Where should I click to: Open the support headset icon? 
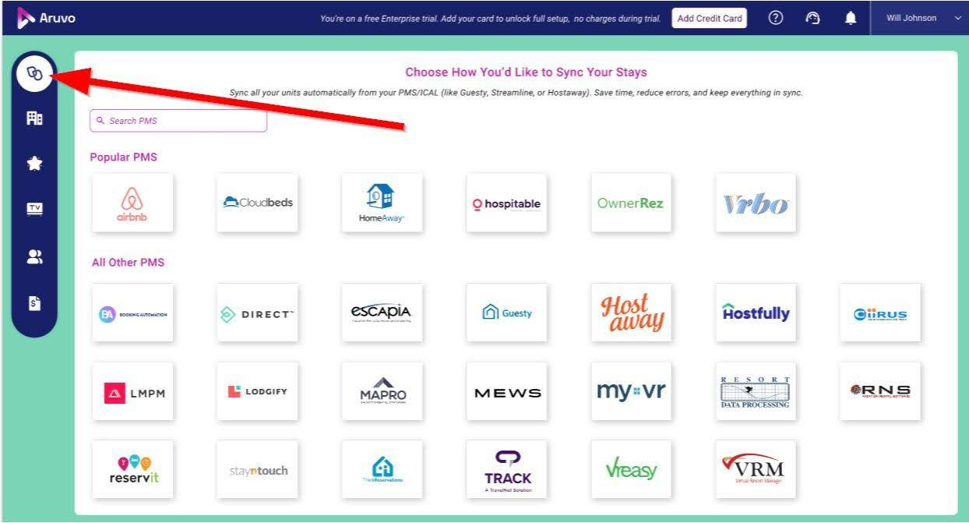(812, 18)
